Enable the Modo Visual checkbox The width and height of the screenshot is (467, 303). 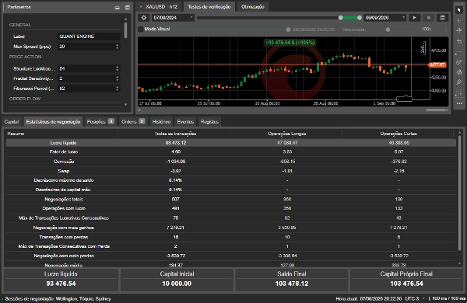coord(141,30)
